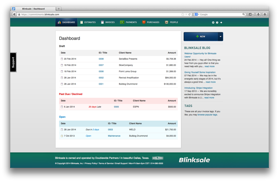279x182 pixels.
Task: Click read more under 24 Feb 2014 post
Action: click(210, 66)
